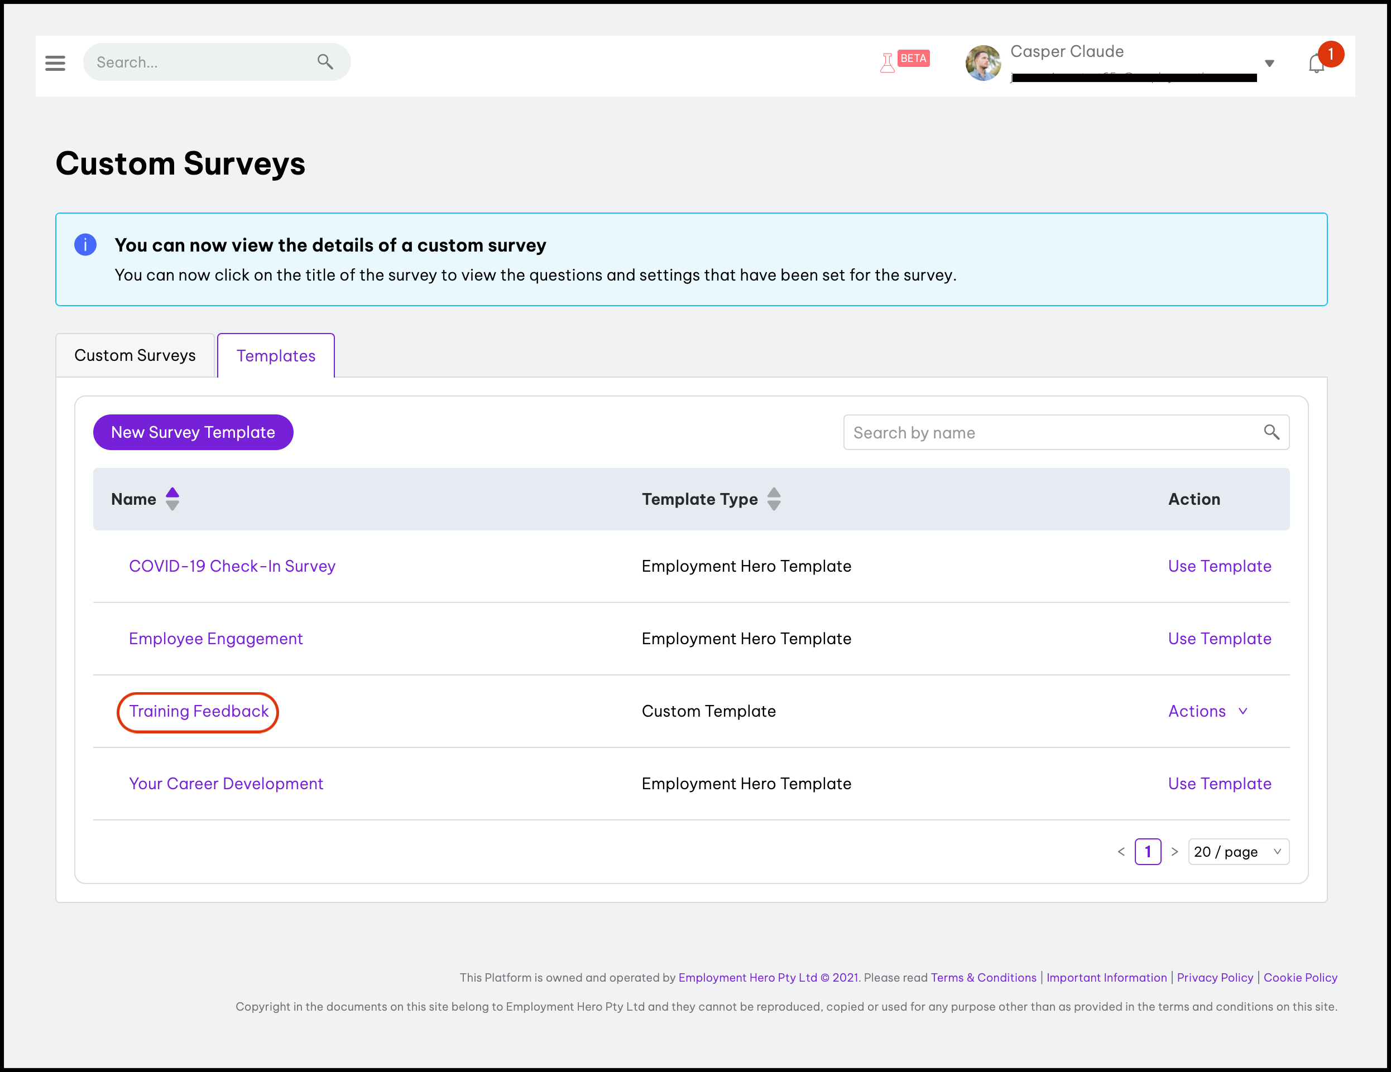This screenshot has width=1391, height=1072.
Task: Open the Training Feedback template link
Action: pos(199,711)
